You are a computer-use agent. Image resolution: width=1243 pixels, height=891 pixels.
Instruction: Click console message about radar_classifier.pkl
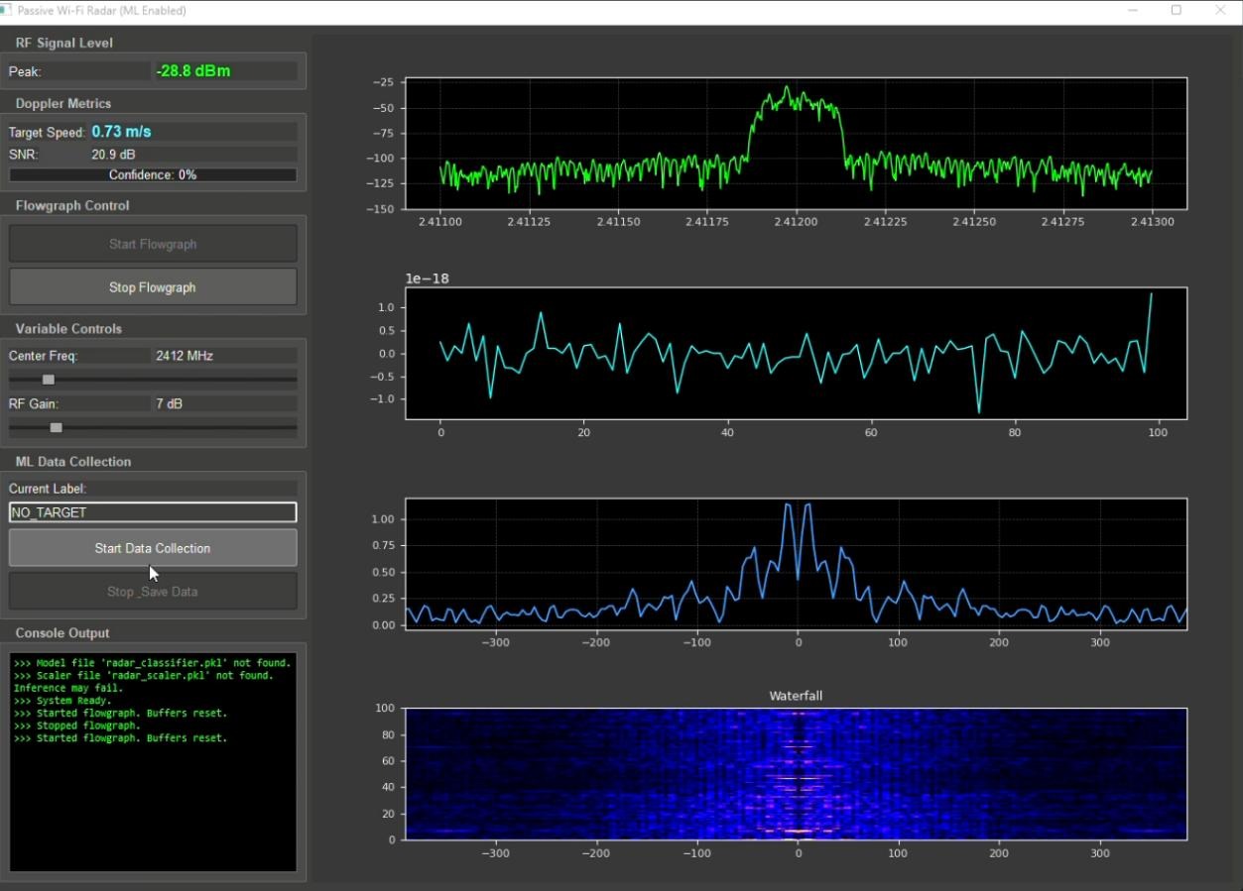tap(153, 663)
